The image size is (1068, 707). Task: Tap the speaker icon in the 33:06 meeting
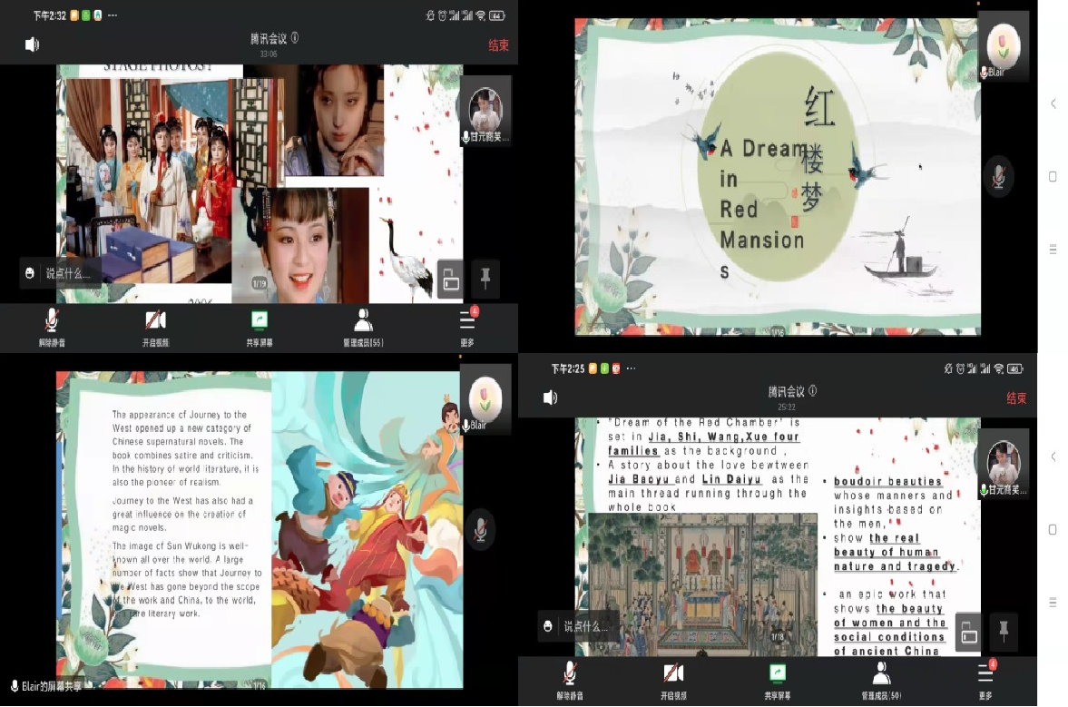coord(33,44)
